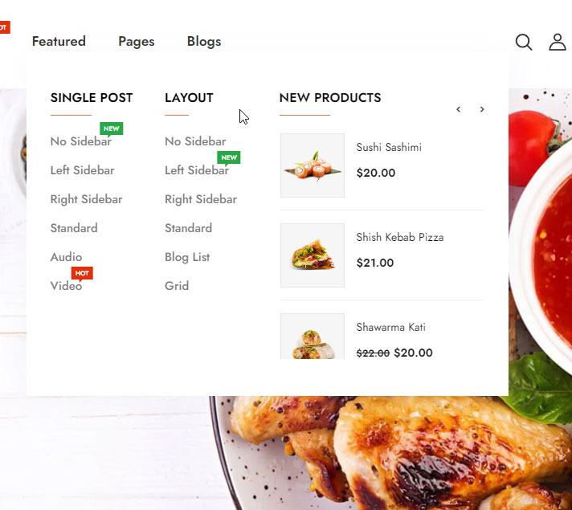572x510 pixels.
Task: Open the search magnifier icon
Action: tap(524, 42)
